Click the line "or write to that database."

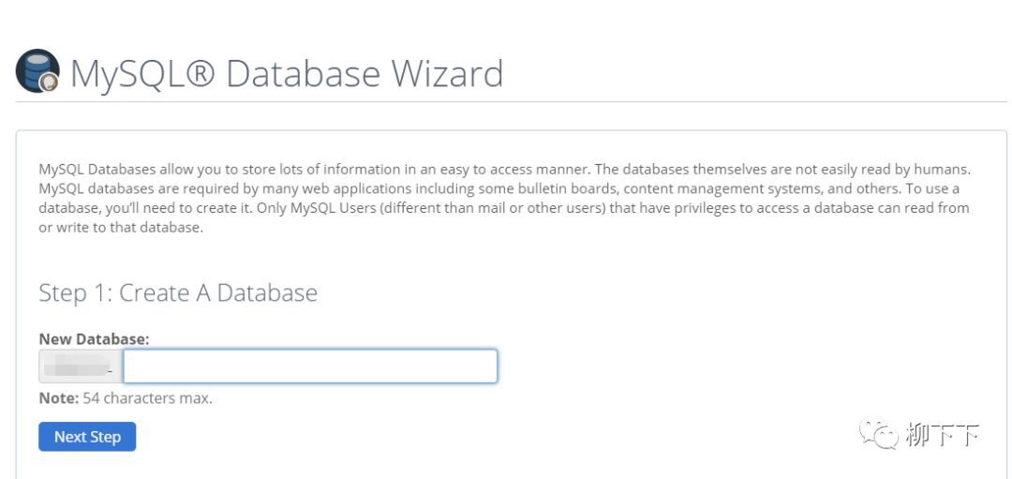(121, 227)
